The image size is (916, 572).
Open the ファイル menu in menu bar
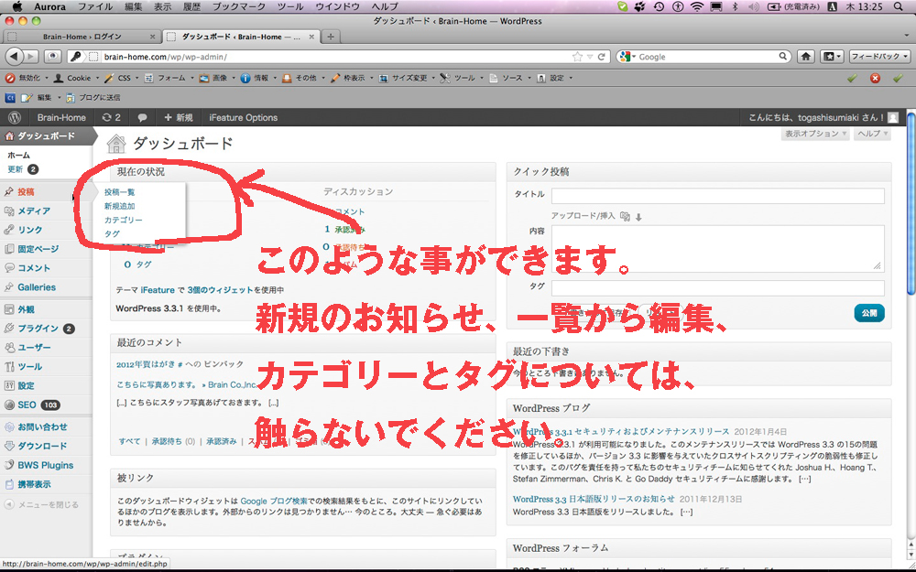95,6
